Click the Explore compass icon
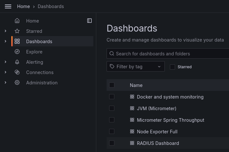 coord(17,52)
